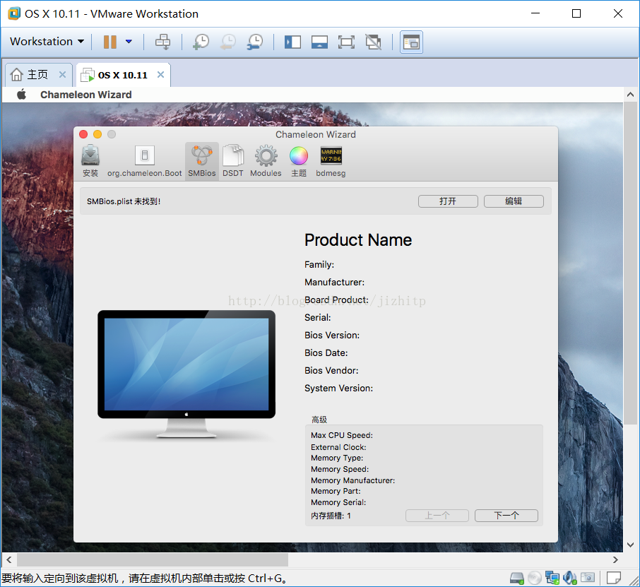Open the Workstation dropdown menu
640x587 pixels.
pyautogui.click(x=47, y=41)
